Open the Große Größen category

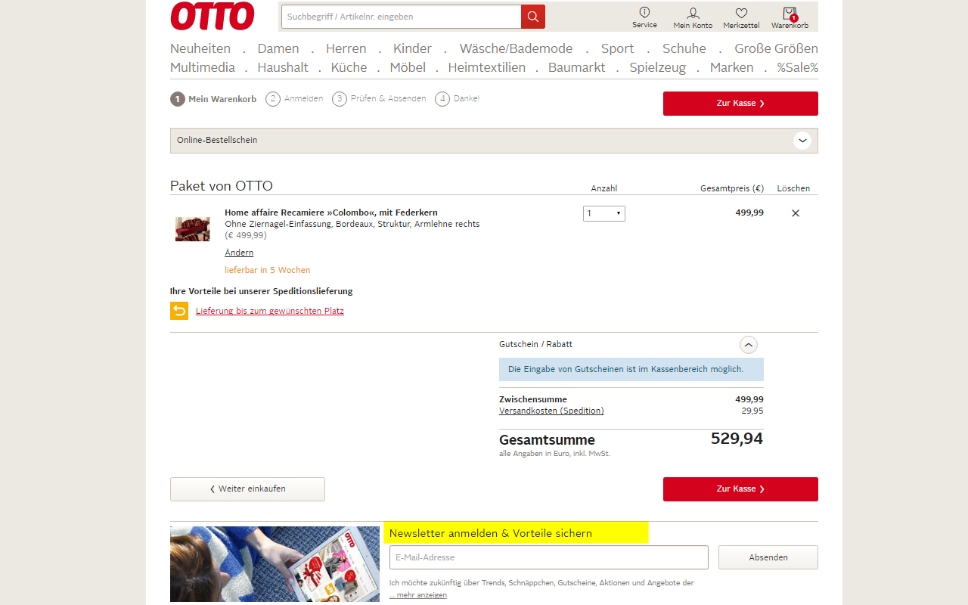coord(776,48)
